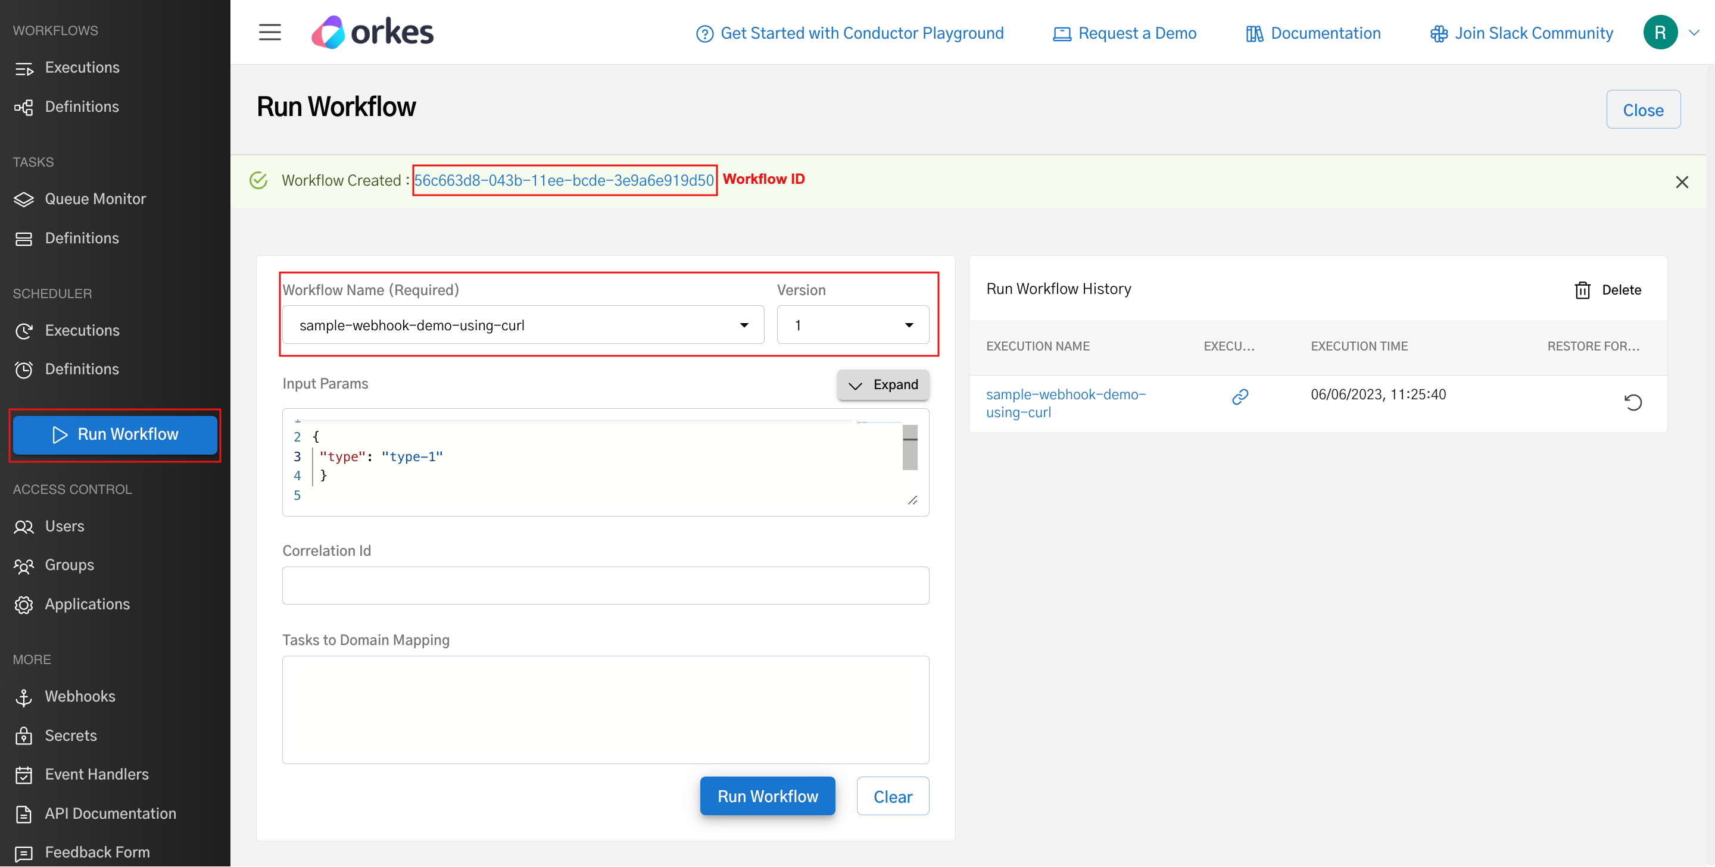Click the blue Run Workflow submit button
Image resolution: width=1715 pixels, height=867 pixels.
coord(767,796)
